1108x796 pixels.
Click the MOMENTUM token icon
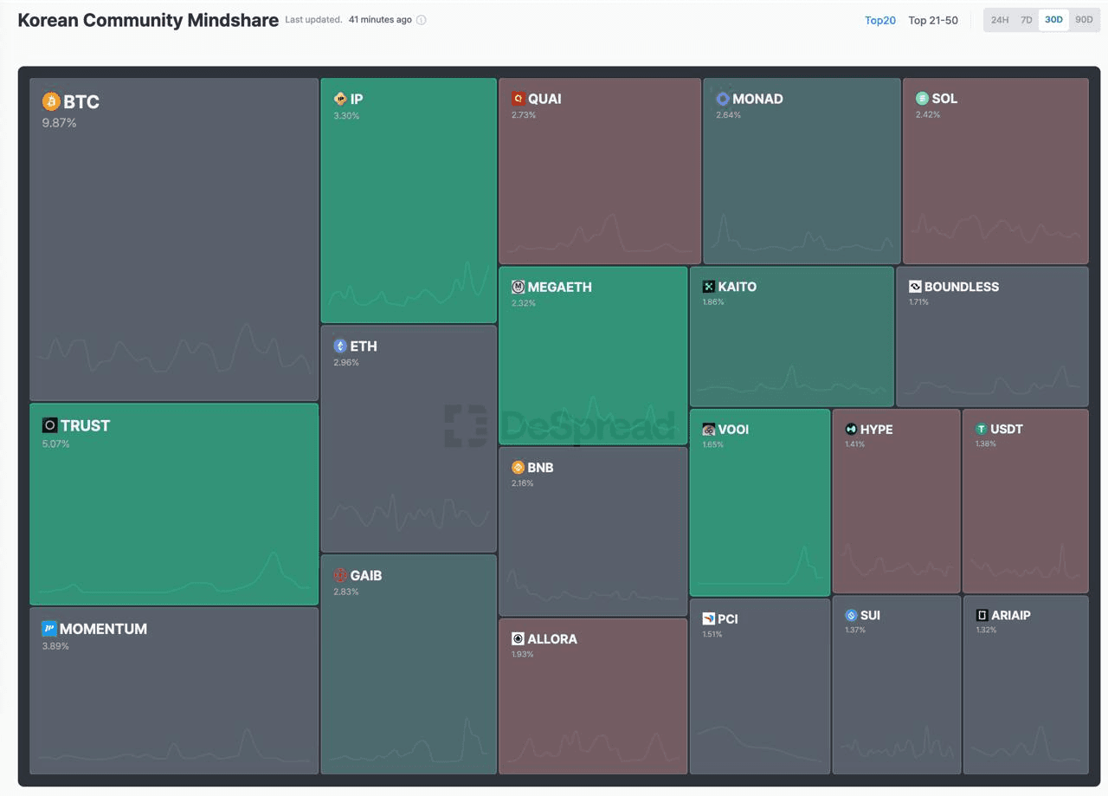[x=49, y=629]
